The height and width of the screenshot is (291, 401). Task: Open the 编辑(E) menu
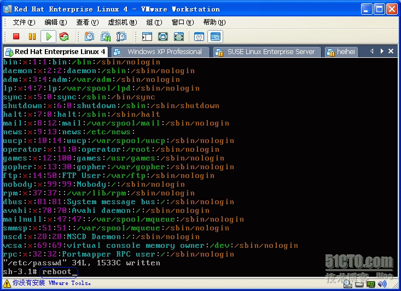(55, 22)
